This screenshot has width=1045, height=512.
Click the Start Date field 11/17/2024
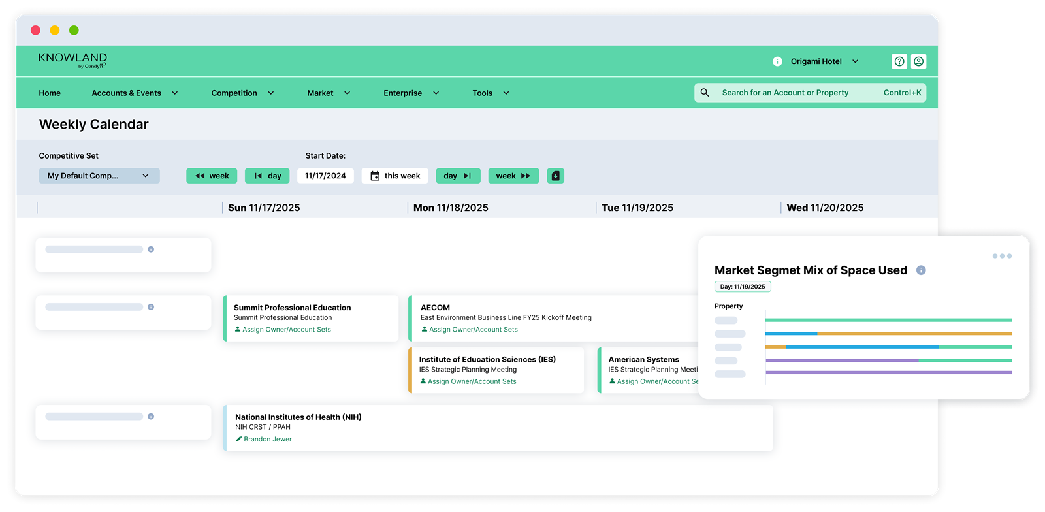(x=325, y=176)
